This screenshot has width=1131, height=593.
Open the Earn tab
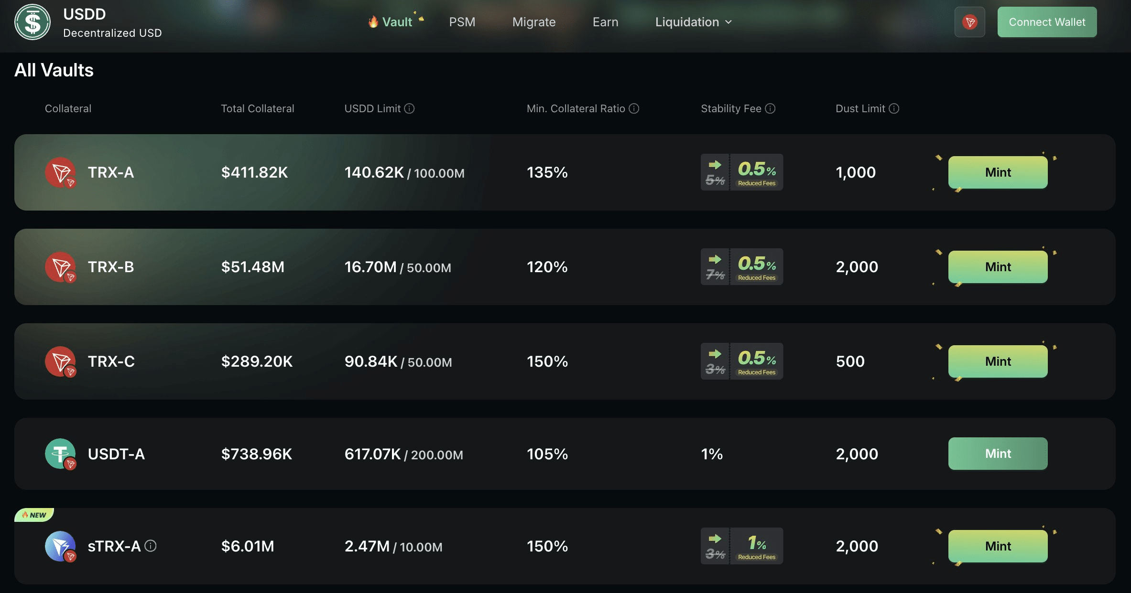(605, 22)
